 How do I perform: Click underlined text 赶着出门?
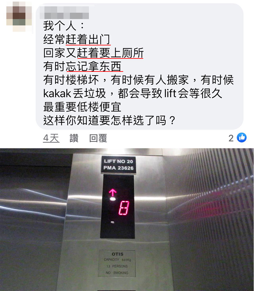coord(88,39)
